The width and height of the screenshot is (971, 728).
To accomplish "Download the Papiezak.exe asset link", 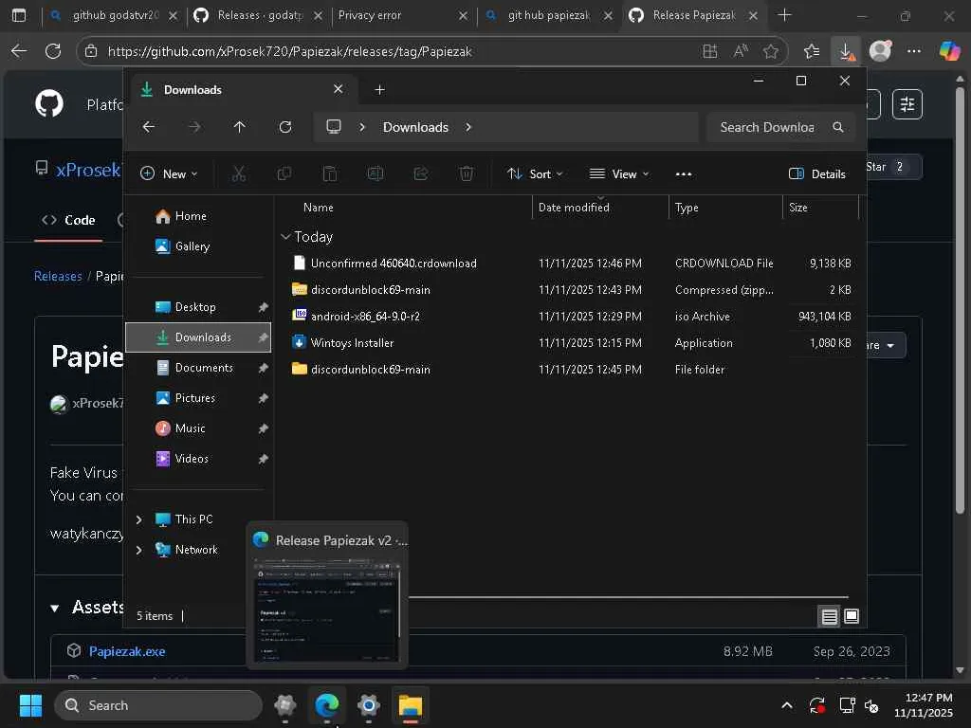I will coord(127,651).
